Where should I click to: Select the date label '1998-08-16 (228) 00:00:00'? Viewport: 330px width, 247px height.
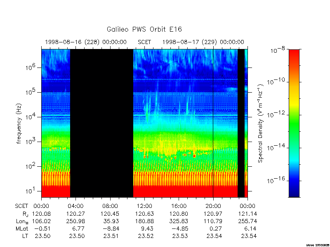click(86, 42)
